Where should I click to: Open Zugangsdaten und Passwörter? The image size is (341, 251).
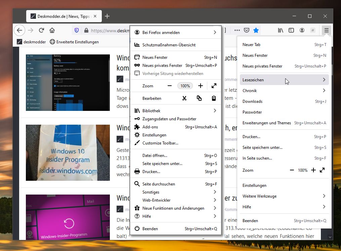point(175,119)
